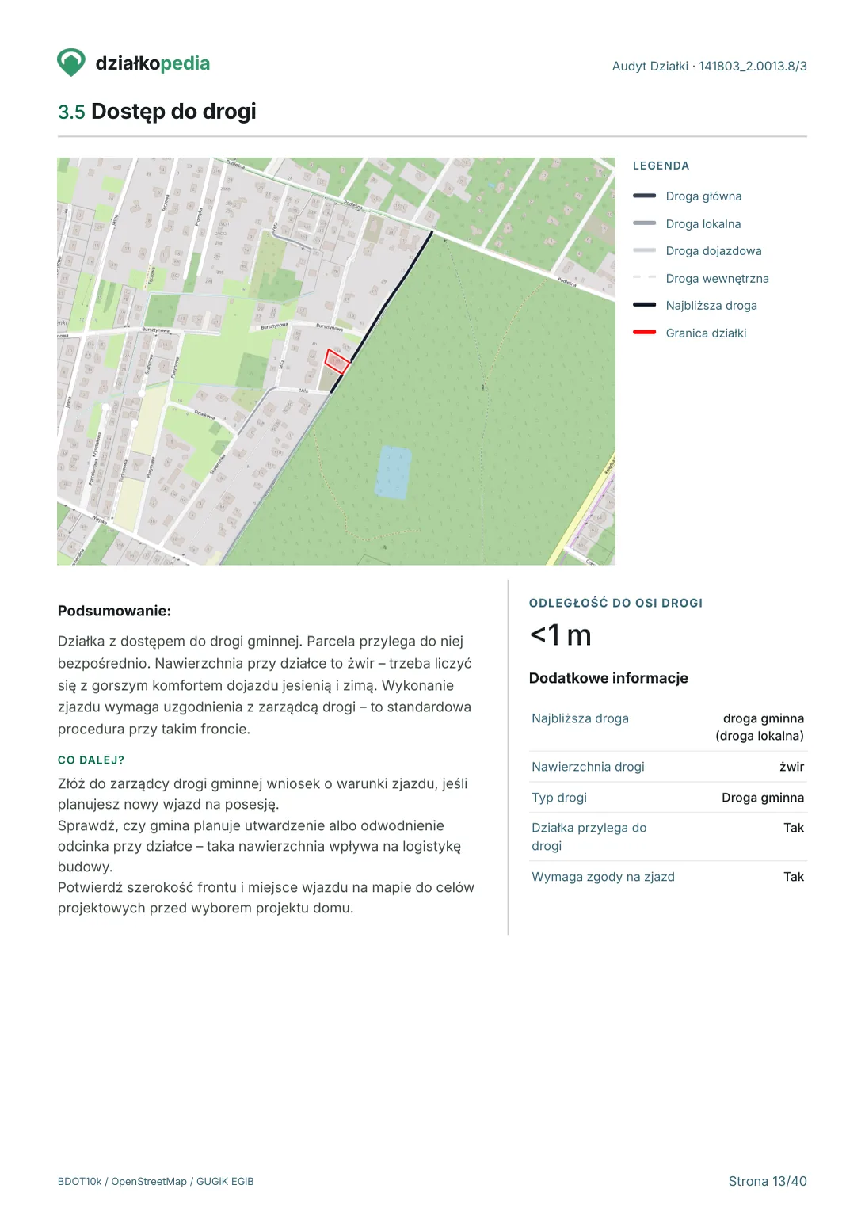Click the blue pond area on the map

[393, 473]
